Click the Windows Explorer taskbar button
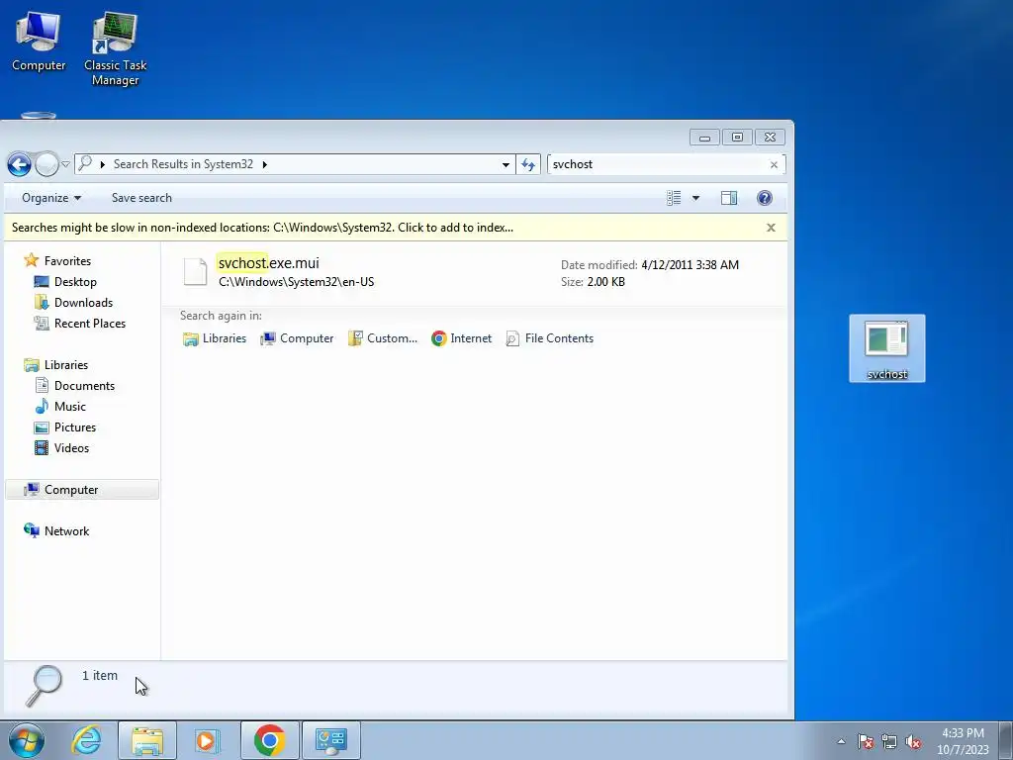The width and height of the screenshot is (1013, 760). pyautogui.click(x=147, y=740)
